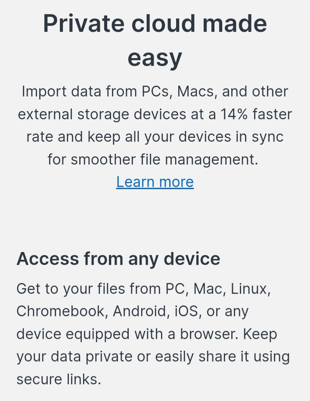Click the word Import starting the description
The height and width of the screenshot is (401, 310).
(44, 91)
